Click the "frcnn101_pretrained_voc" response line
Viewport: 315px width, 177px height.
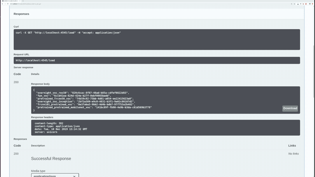85,104
